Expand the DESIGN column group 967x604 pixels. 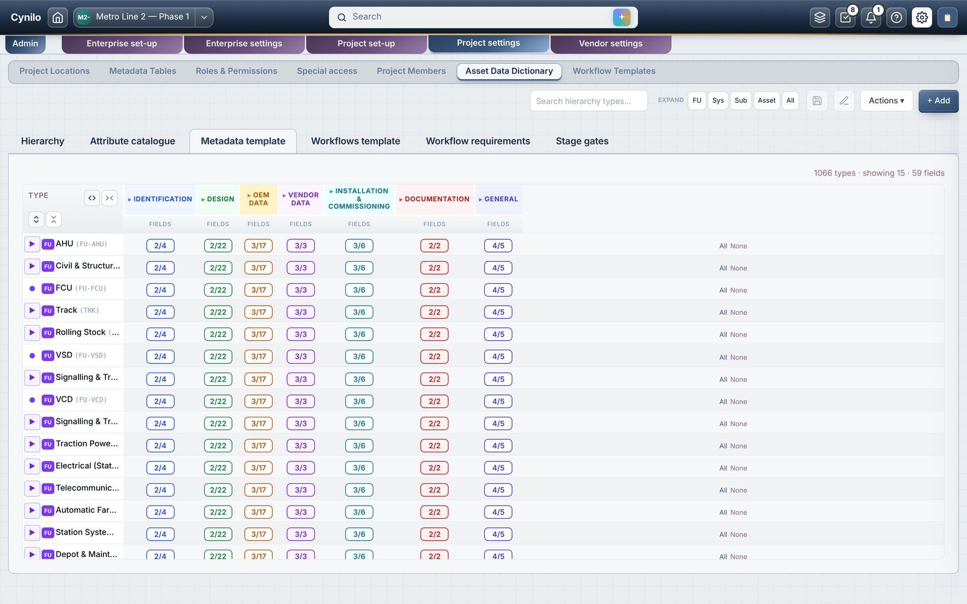(x=218, y=199)
